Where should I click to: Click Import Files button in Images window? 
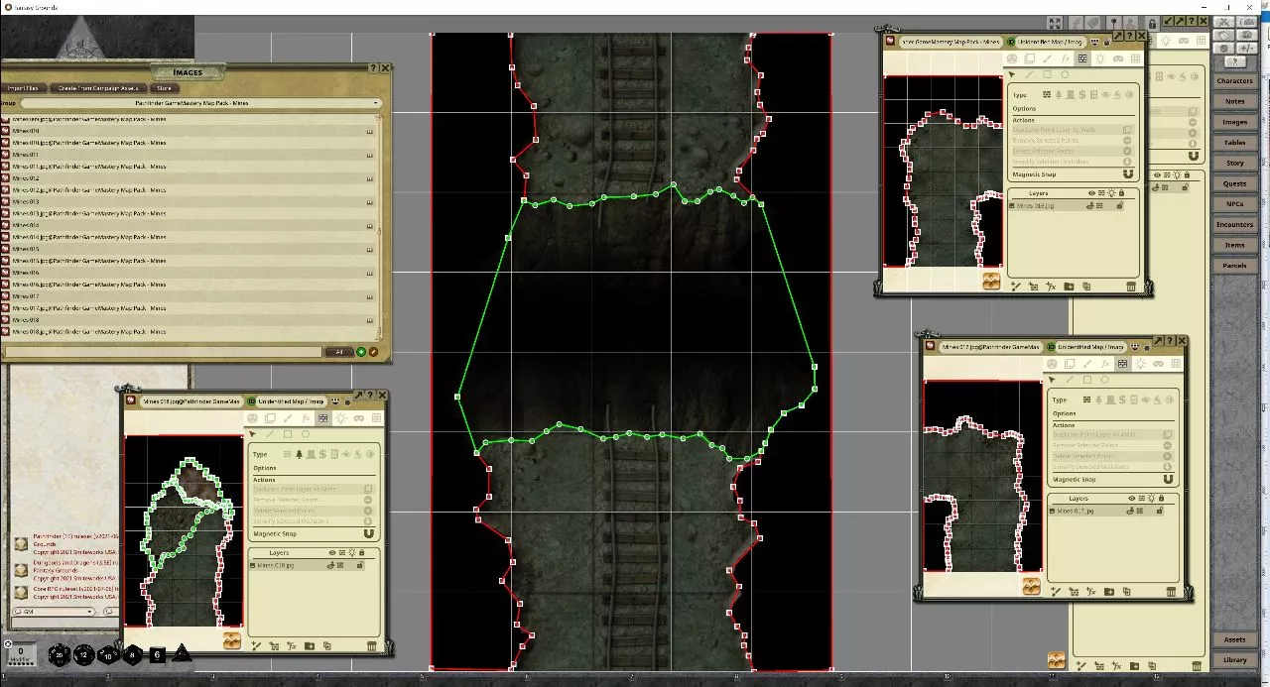23,88
